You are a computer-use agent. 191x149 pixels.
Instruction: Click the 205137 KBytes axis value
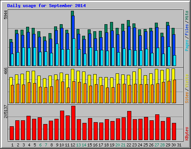point(6,111)
